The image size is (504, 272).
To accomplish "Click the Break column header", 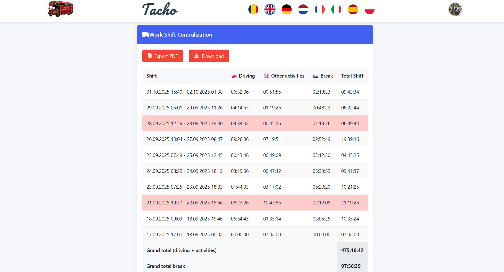I will [323, 76].
